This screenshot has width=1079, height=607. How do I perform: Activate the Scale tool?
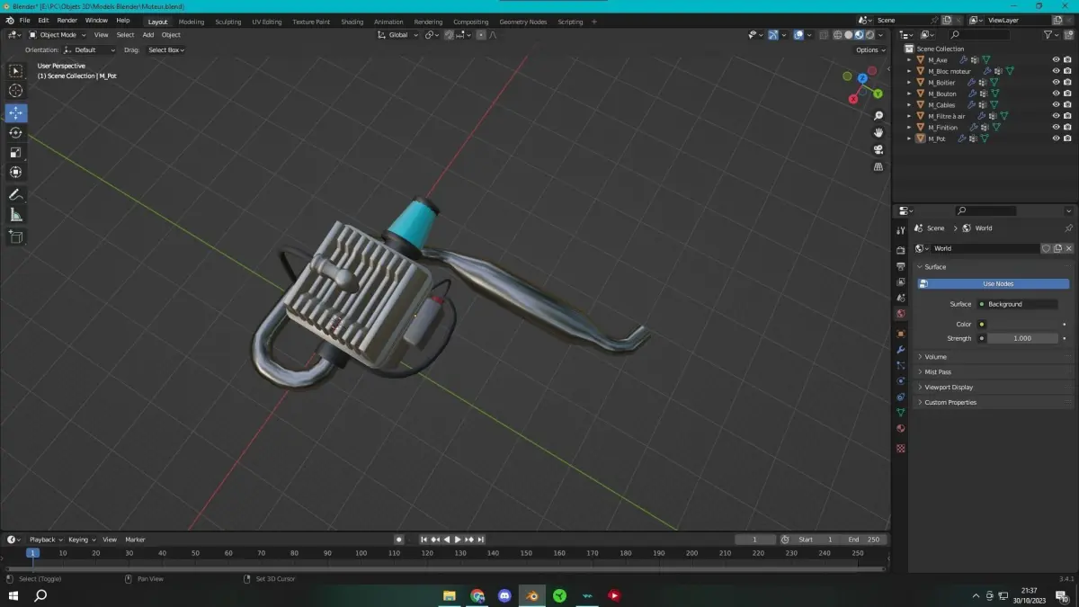coord(16,152)
